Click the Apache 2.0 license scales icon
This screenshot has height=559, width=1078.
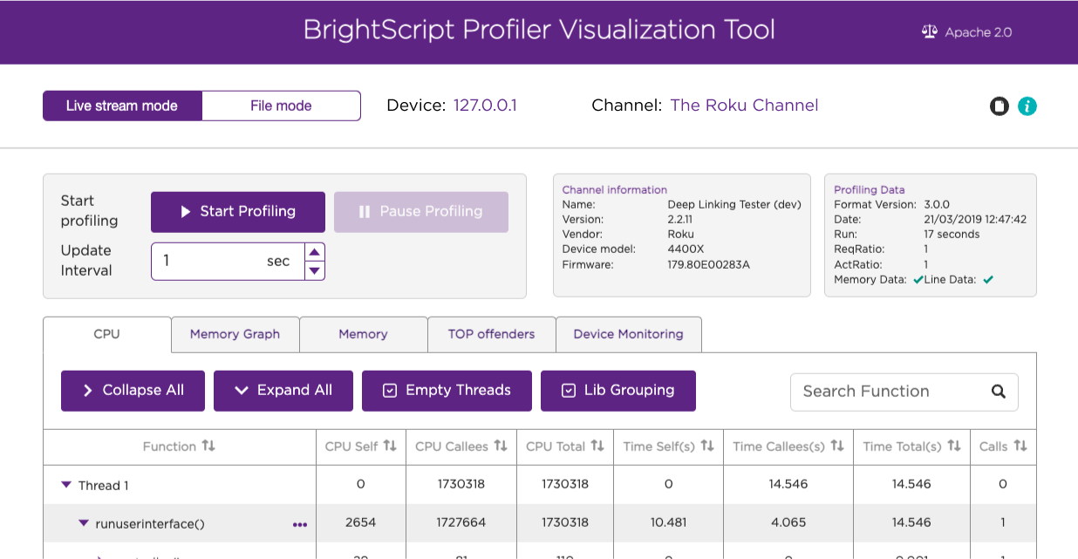tap(930, 31)
